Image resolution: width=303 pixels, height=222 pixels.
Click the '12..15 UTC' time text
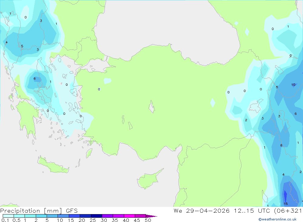252,211
